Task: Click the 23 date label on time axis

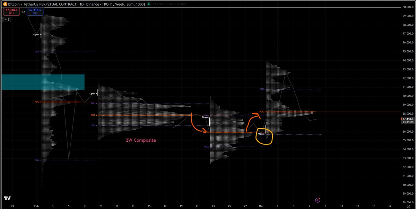Action: [213, 206]
